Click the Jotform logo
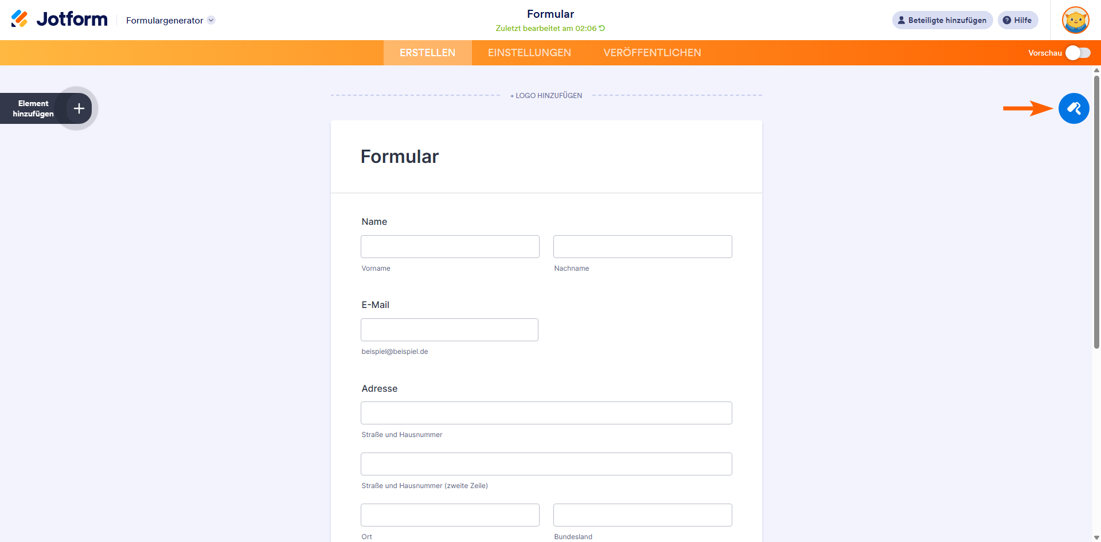 pyautogui.click(x=60, y=20)
